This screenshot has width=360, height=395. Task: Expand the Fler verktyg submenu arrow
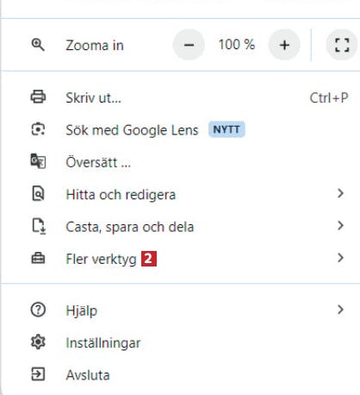340,258
